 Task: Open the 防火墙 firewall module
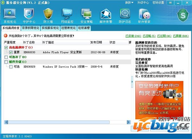[48, 16]
